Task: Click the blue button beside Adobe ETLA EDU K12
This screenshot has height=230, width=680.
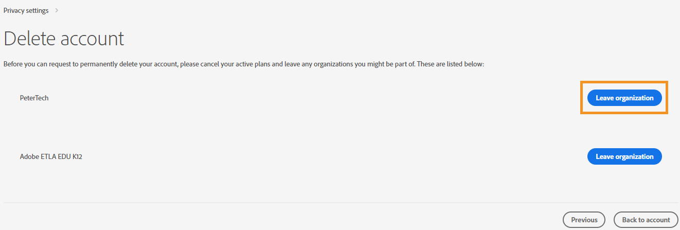Action: pos(624,156)
